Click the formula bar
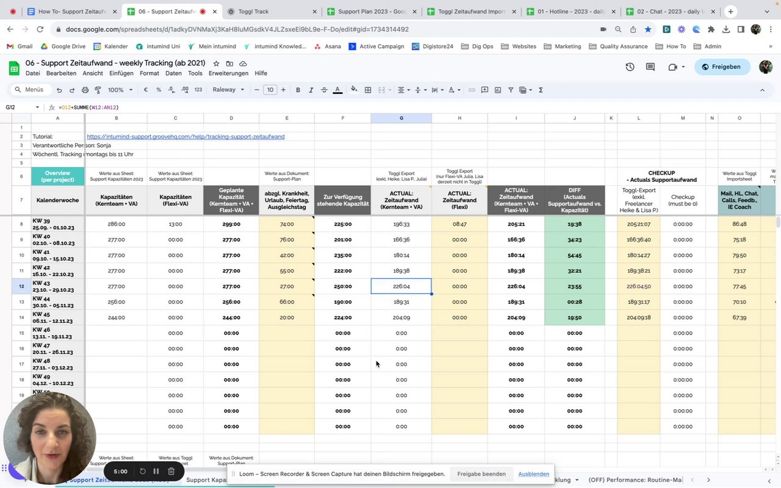Screen dimensions: 781x488 click(x=415, y=107)
